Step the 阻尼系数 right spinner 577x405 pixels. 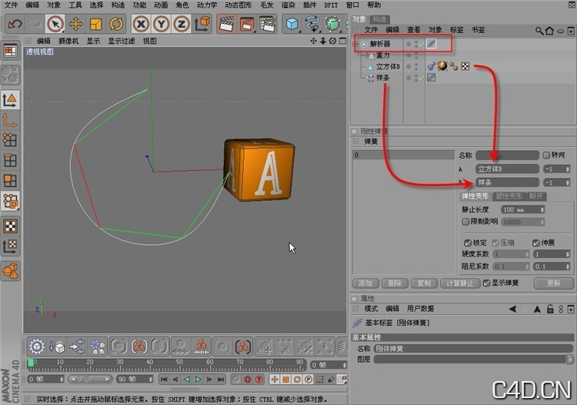coord(568,266)
